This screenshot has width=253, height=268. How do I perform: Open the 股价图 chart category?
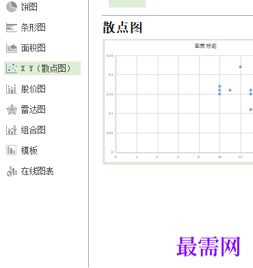coord(34,89)
